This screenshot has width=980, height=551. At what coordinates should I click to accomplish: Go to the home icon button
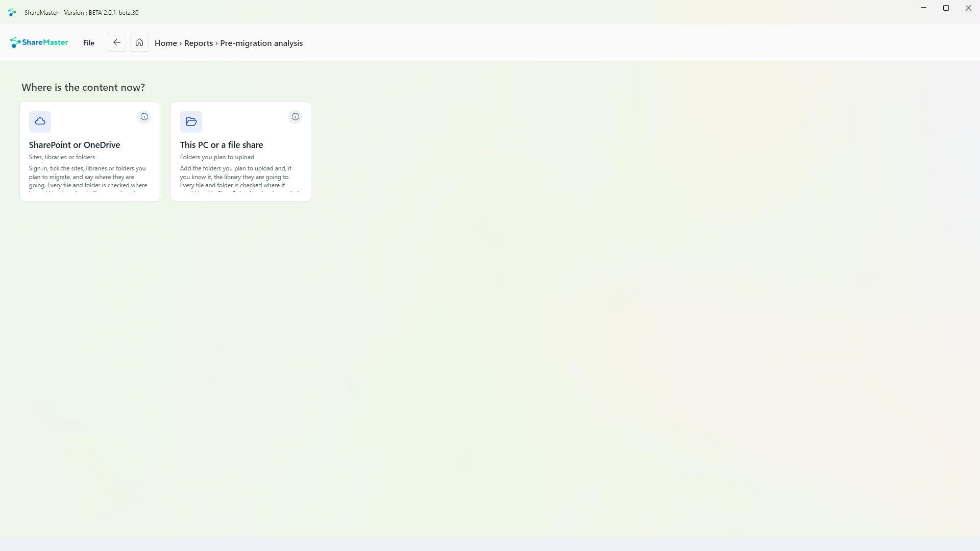click(x=139, y=43)
